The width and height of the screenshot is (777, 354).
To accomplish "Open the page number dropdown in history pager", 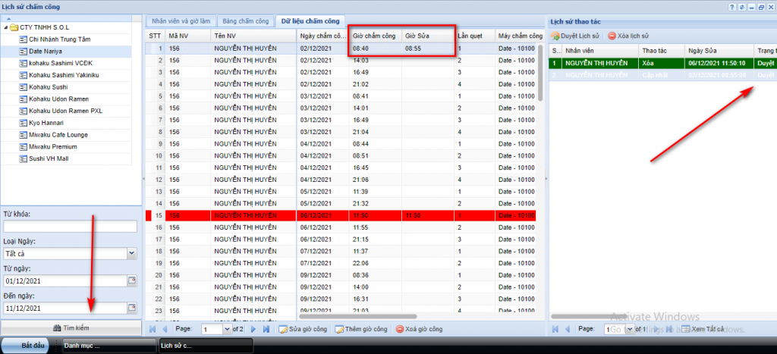I will pyautogui.click(x=630, y=329).
